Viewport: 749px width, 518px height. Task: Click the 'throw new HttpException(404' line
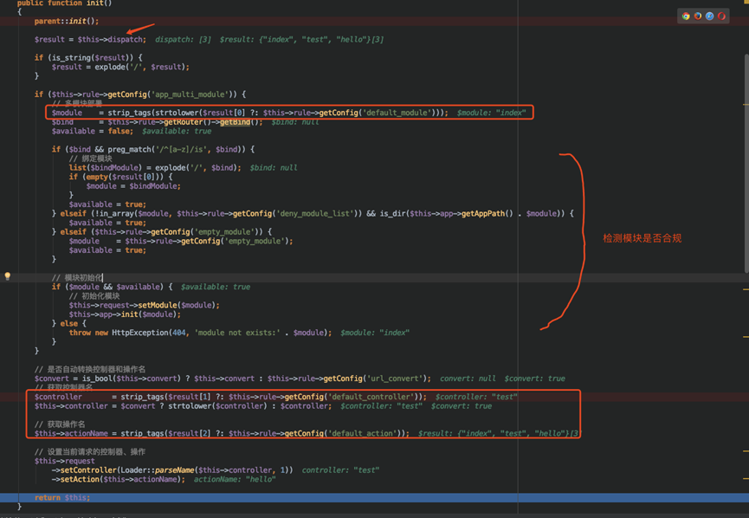(200, 333)
